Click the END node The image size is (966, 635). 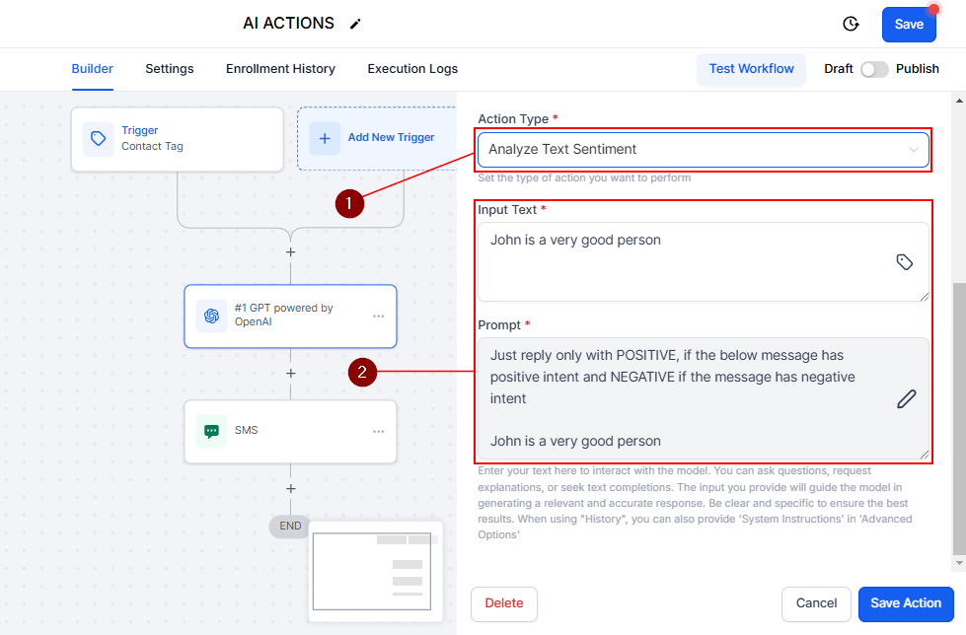290,526
